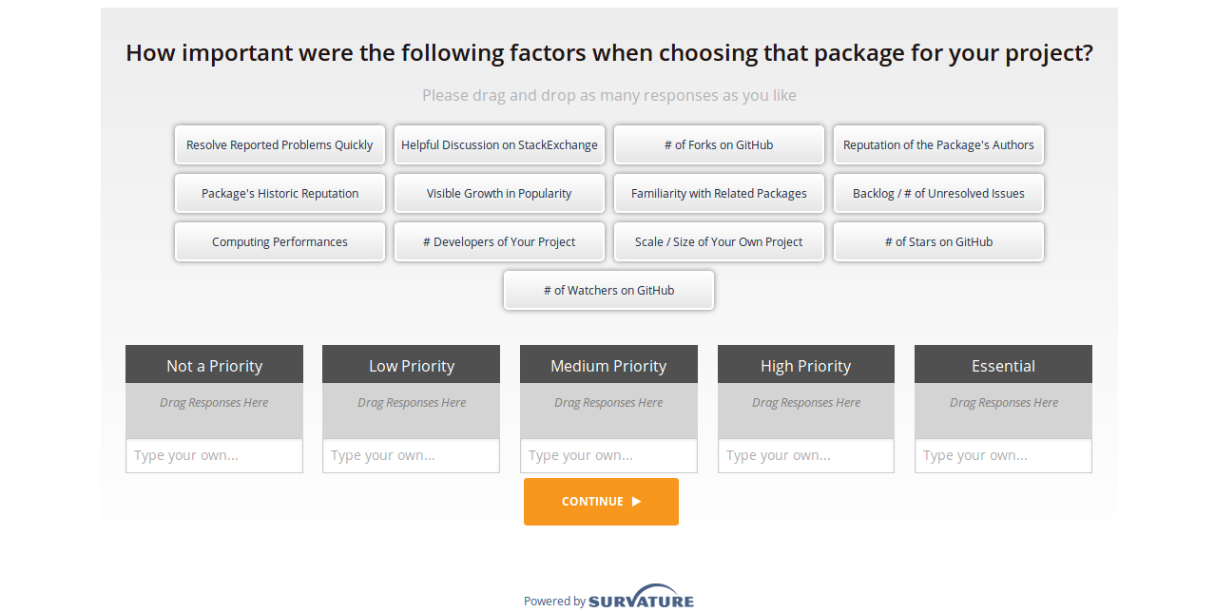
Task: Choose 'Familiarity with Related Packages' card
Action: (719, 194)
